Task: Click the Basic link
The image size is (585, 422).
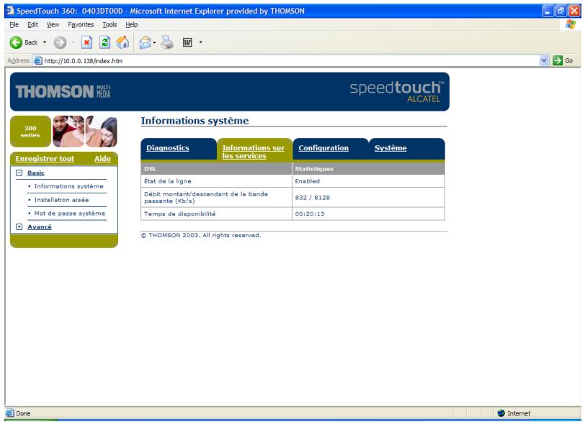Action: coord(36,173)
